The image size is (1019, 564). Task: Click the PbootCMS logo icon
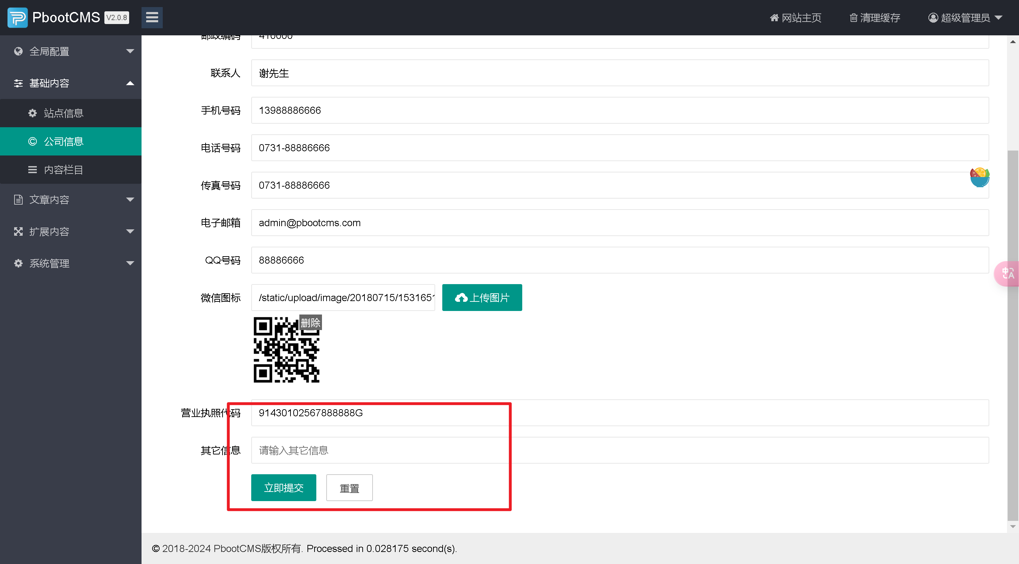tap(17, 17)
